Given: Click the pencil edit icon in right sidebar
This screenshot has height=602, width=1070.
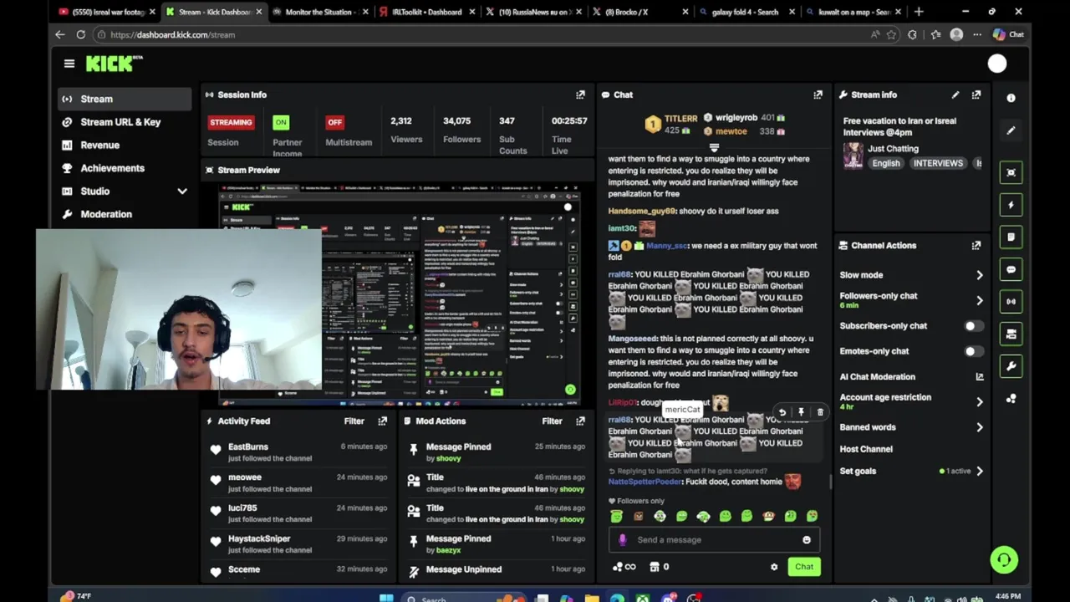Looking at the screenshot, I should pyautogui.click(x=1011, y=130).
